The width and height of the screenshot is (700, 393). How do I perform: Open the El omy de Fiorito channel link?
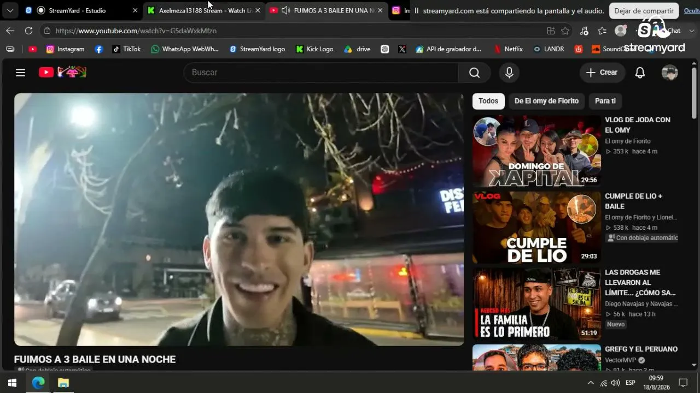(x=628, y=141)
